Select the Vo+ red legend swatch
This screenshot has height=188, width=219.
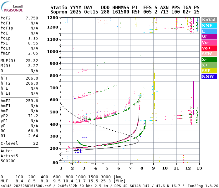point(209,48)
